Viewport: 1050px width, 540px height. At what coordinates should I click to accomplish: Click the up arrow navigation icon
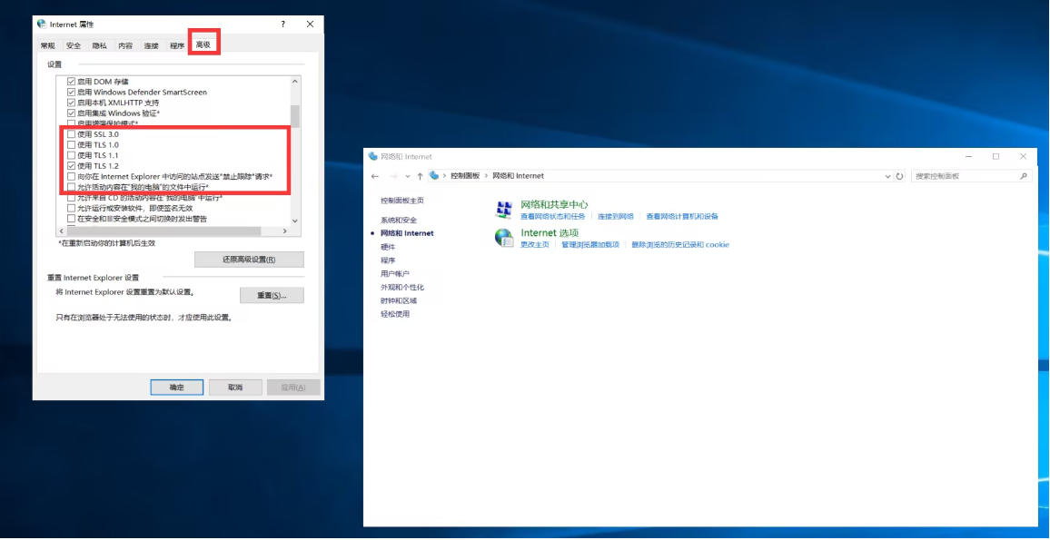point(419,176)
